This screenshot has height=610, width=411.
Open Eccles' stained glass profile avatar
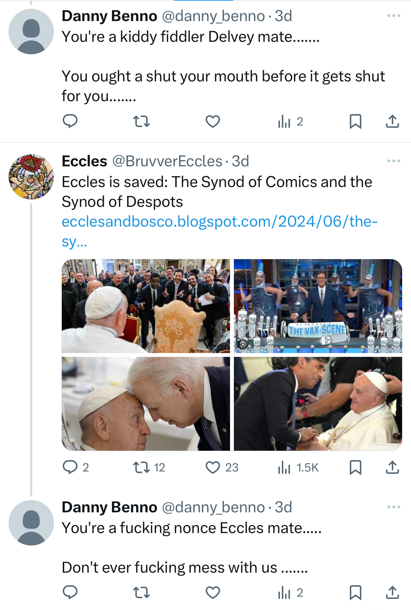pyautogui.click(x=31, y=177)
